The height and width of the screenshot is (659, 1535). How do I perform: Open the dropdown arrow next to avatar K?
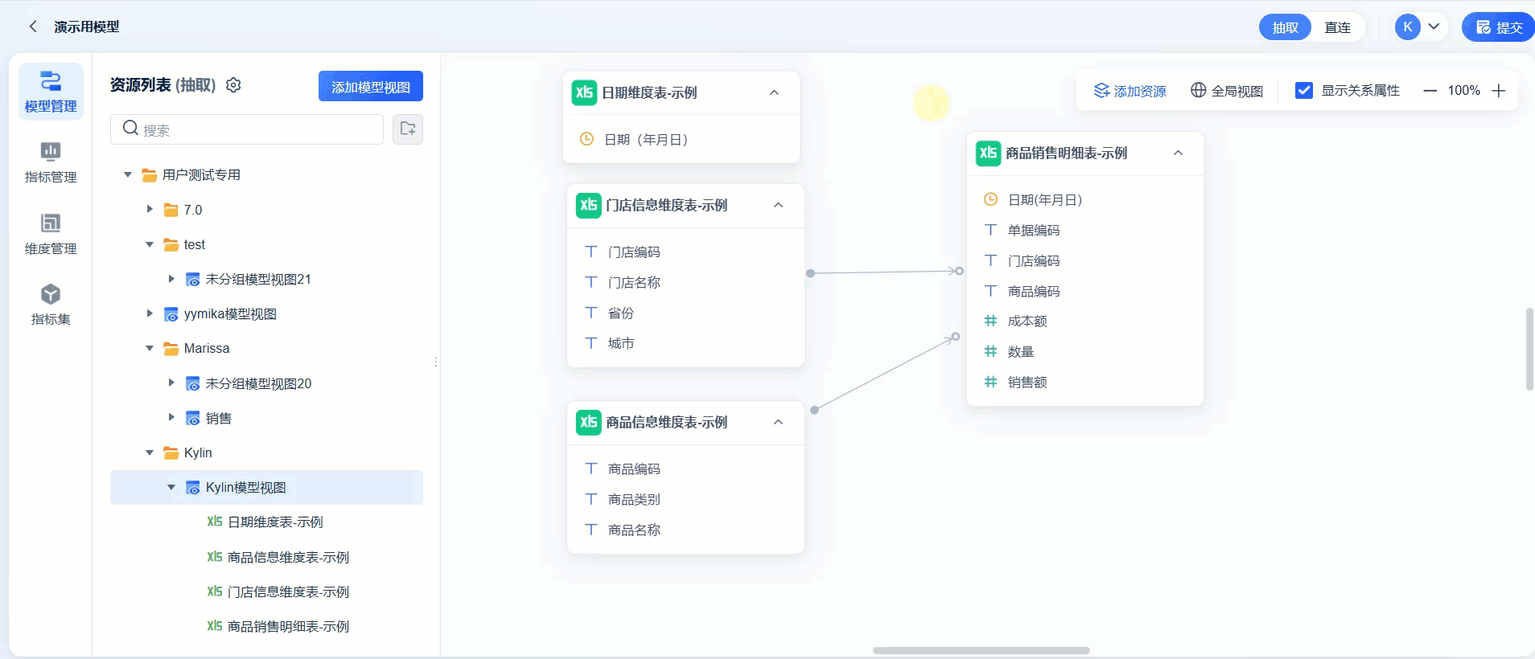[x=1434, y=27]
